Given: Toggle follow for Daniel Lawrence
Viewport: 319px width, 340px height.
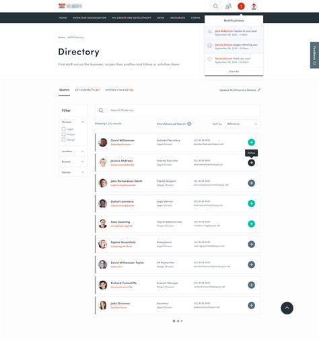Looking at the screenshot, I should pyautogui.click(x=251, y=203).
